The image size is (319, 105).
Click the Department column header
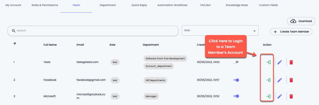coord(151,45)
